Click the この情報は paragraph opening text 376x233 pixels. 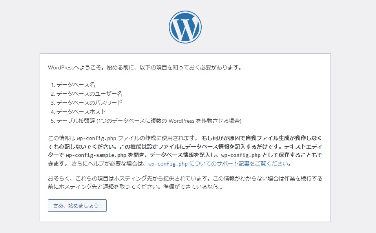(62, 138)
